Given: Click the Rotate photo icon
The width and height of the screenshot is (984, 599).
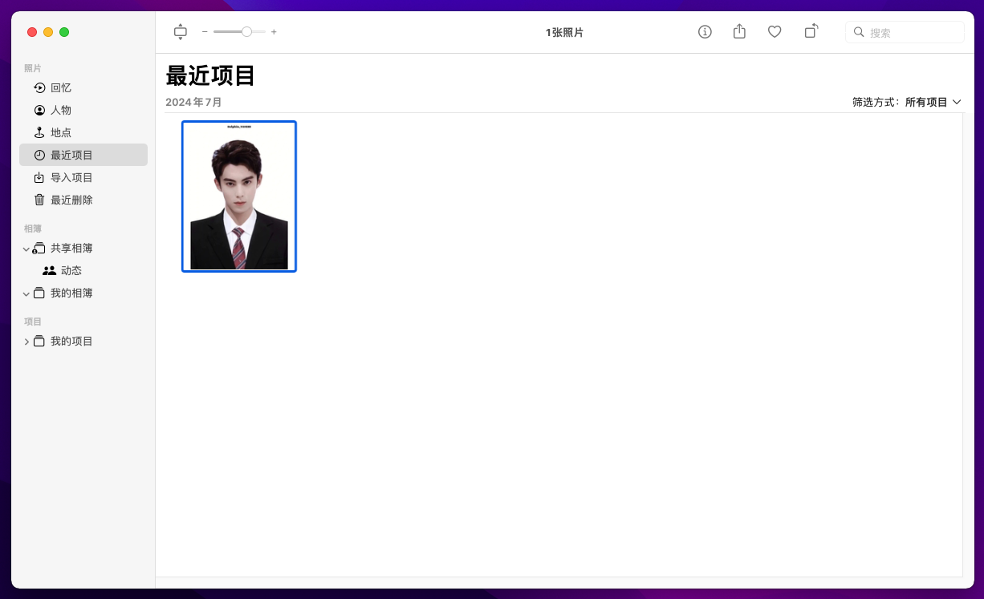Looking at the screenshot, I should coord(811,32).
